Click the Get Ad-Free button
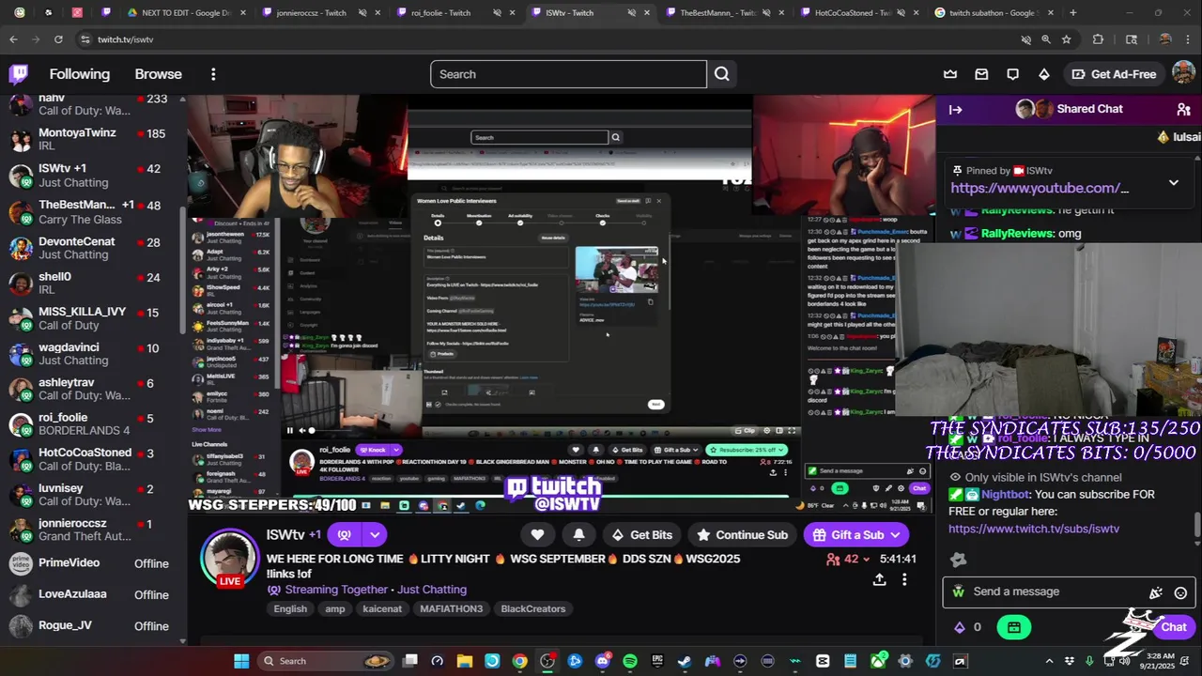 pos(1114,74)
